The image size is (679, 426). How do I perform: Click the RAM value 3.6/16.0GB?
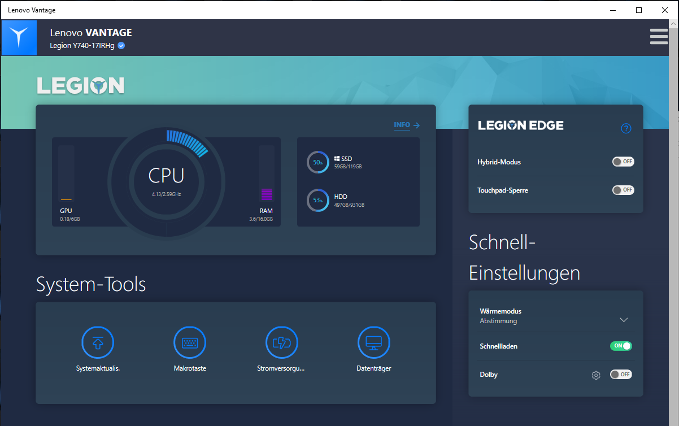[261, 219]
